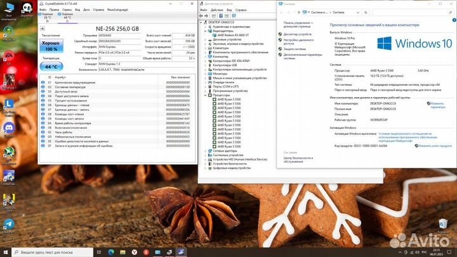Open the Язык(Language) menu in CrystalDiskInfo

(117, 10)
